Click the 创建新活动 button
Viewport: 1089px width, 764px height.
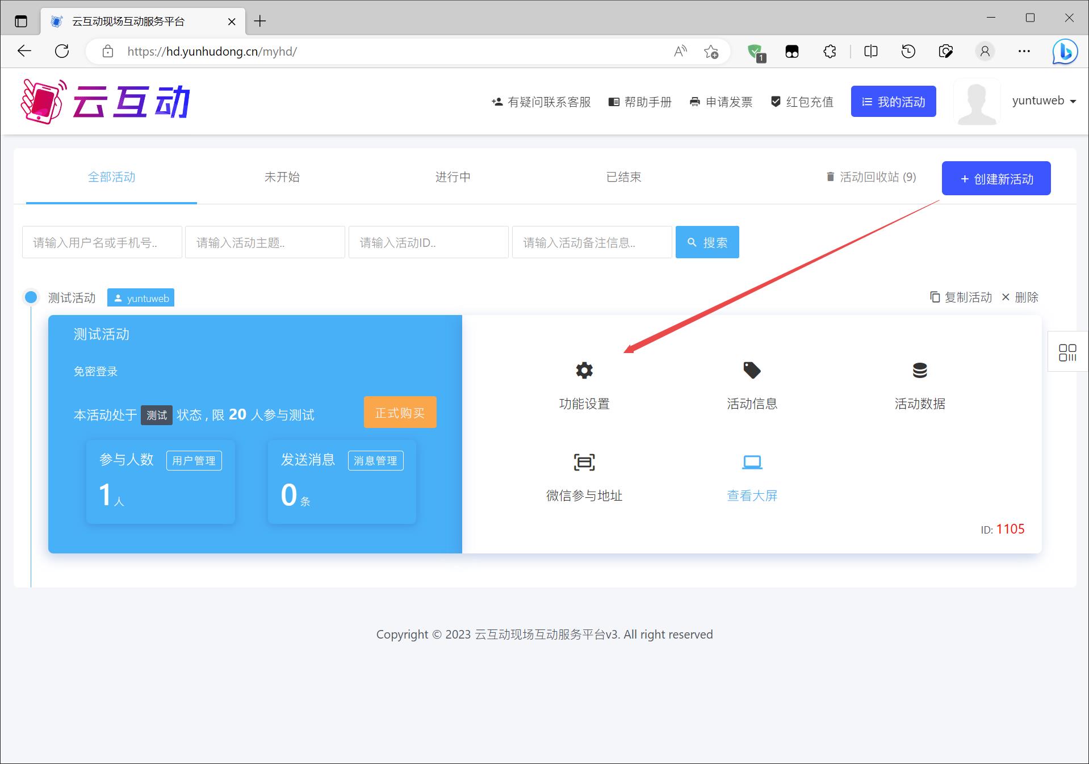[996, 179]
